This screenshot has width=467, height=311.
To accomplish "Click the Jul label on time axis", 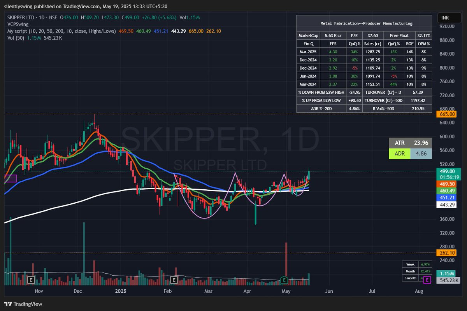I will pyautogui.click(x=372, y=291).
